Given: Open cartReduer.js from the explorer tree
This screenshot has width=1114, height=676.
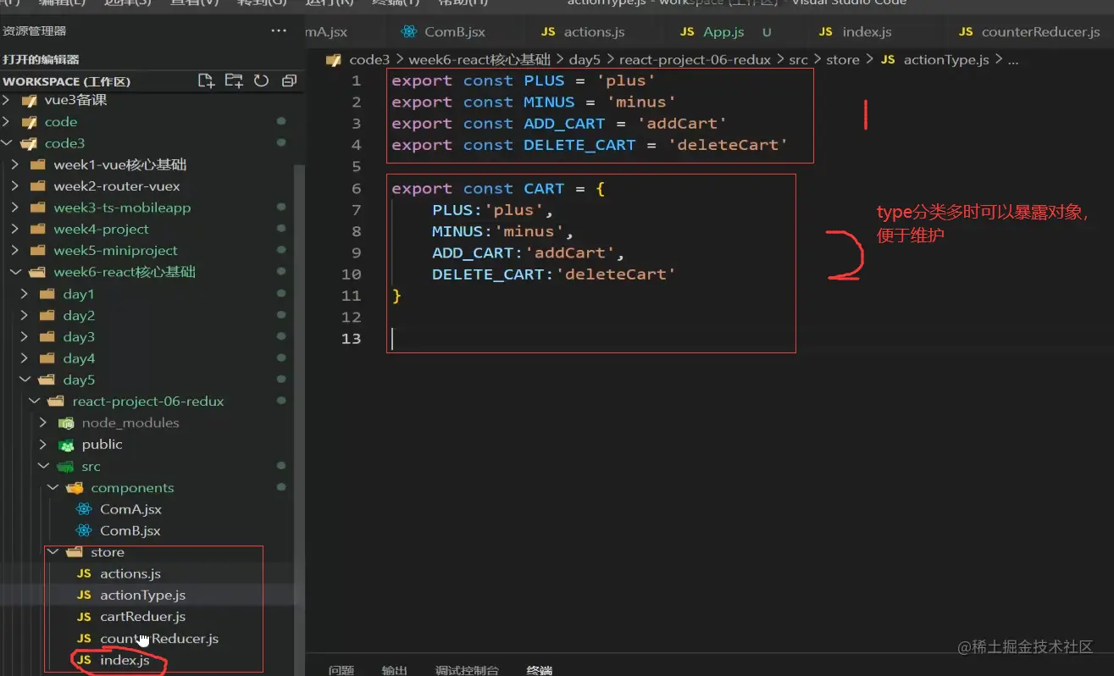Looking at the screenshot, I should 142,617.
